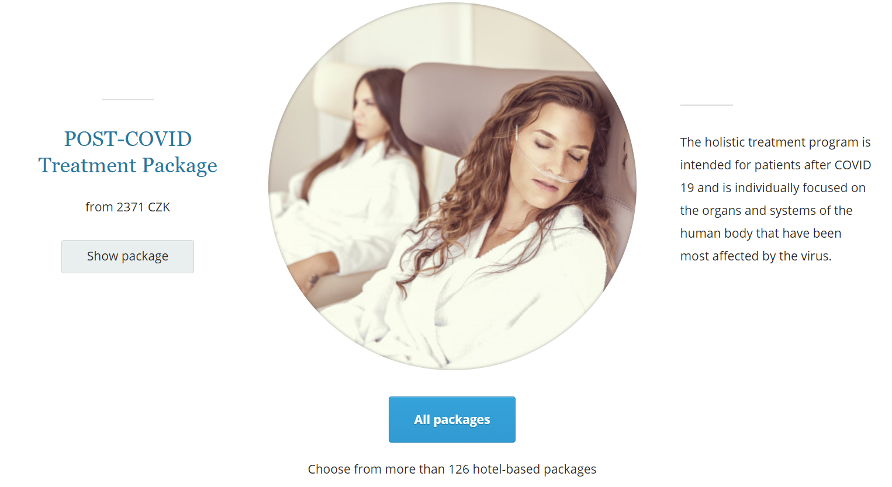The height and width of the screenshot is (487, 892).
Task: Open the POST-COVID Treatment Package title link
Action: (x=127, y=152)
